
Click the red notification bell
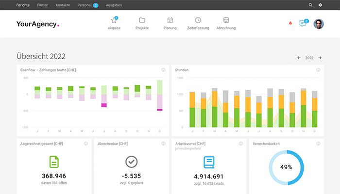click(x=290, y=23)
